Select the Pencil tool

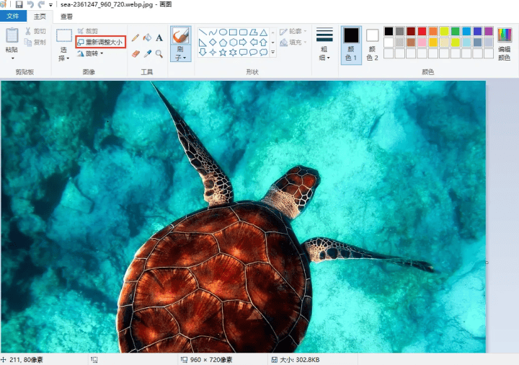click(136, 38)
